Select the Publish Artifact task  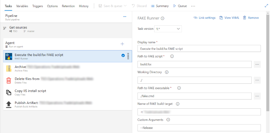(x=67, y=104)
